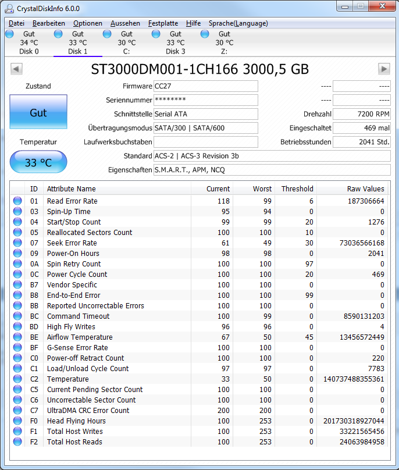This screenshot has width=399, height=470.
Task: Click the Attribute Name column header
Action: (x=117, y=189)
